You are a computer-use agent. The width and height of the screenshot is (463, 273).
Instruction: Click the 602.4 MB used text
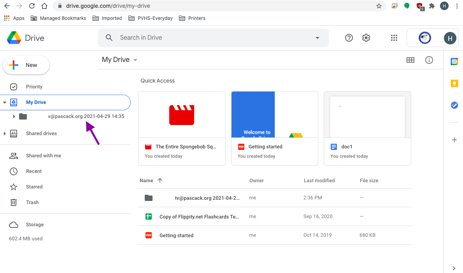pos(26,238)
